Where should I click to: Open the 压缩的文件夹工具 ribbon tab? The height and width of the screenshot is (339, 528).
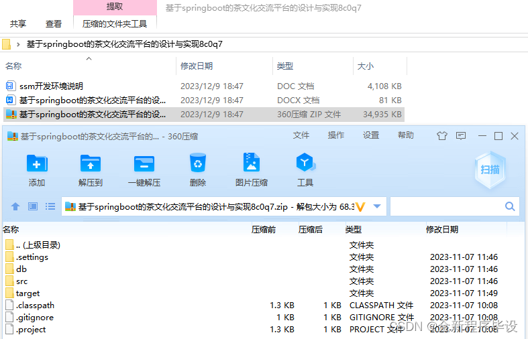point(115,24)
